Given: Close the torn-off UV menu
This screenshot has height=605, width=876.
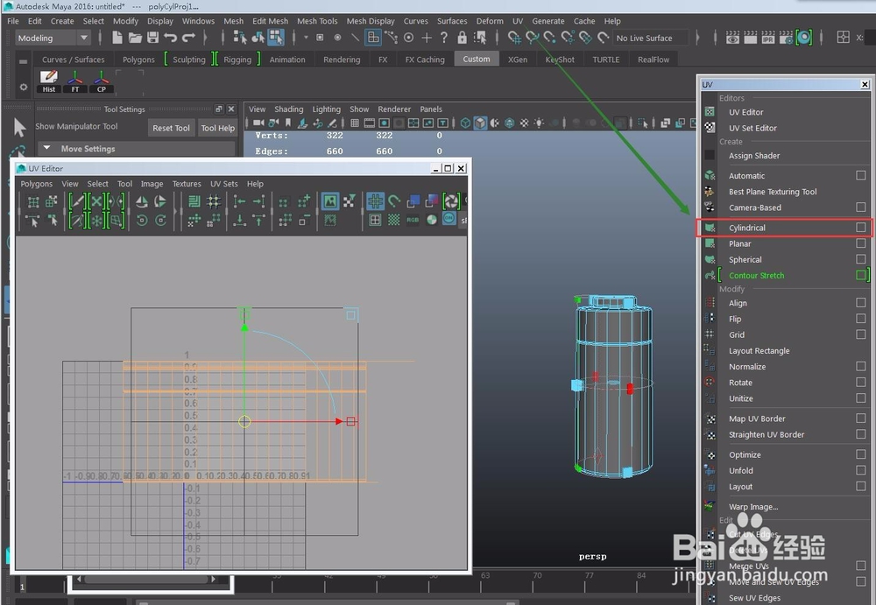Looking at the screenshot, I should tap(865, 84).
